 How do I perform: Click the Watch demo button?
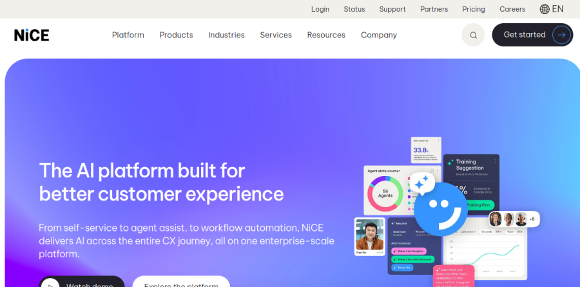click(81, 281)
